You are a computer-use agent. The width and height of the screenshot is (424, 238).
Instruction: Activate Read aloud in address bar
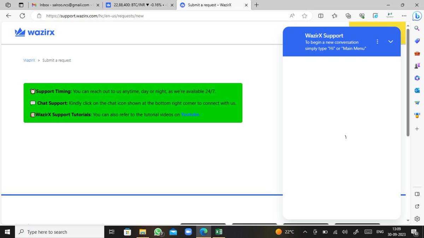[x=292, y=16]
